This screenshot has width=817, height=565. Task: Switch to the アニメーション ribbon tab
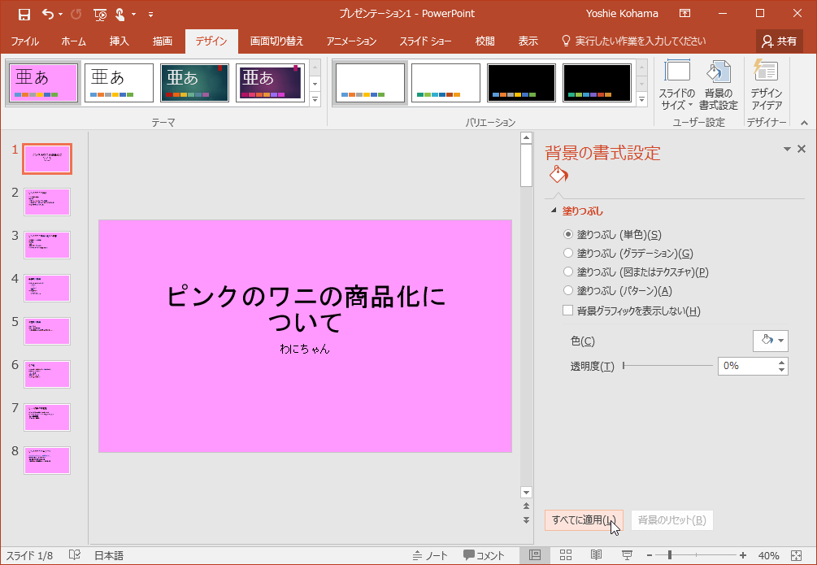point(350,39)
